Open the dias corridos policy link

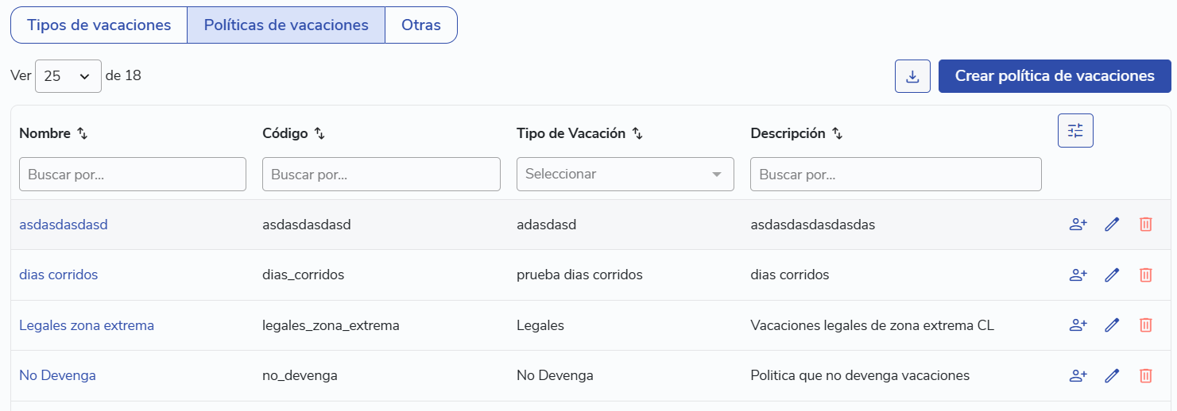click(x=59, y=275)
